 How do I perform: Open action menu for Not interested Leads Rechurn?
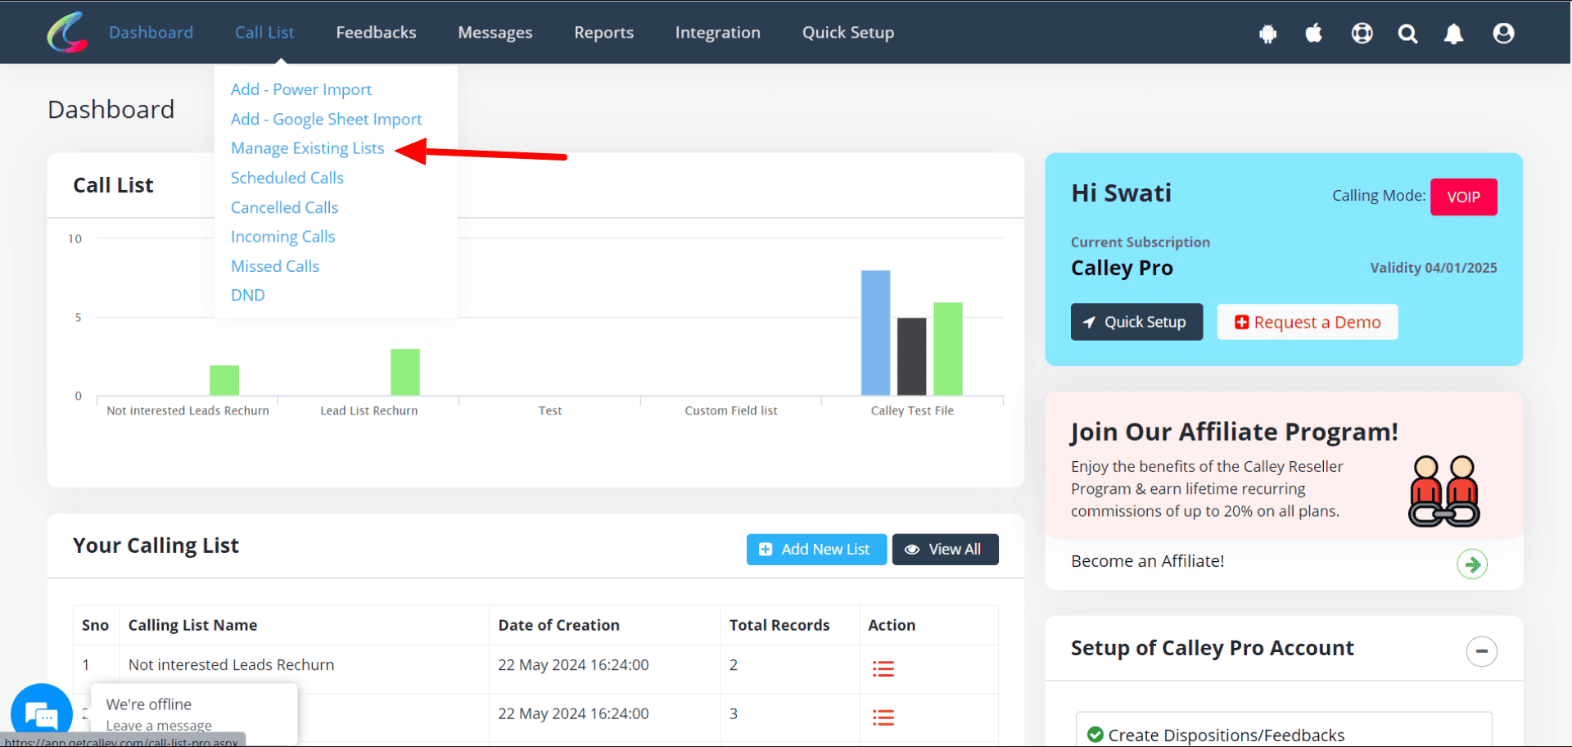pos(883,668)
